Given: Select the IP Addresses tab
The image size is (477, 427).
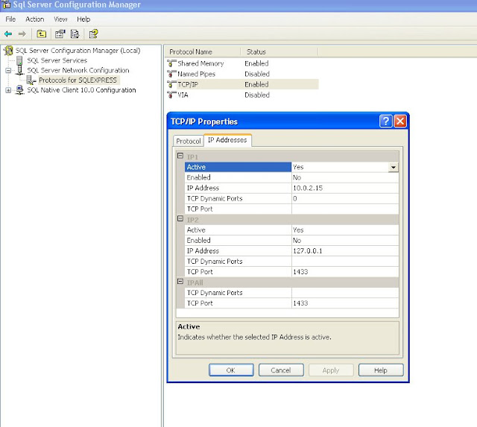Looking at the screenshot, I should click(x=227, y=140).
